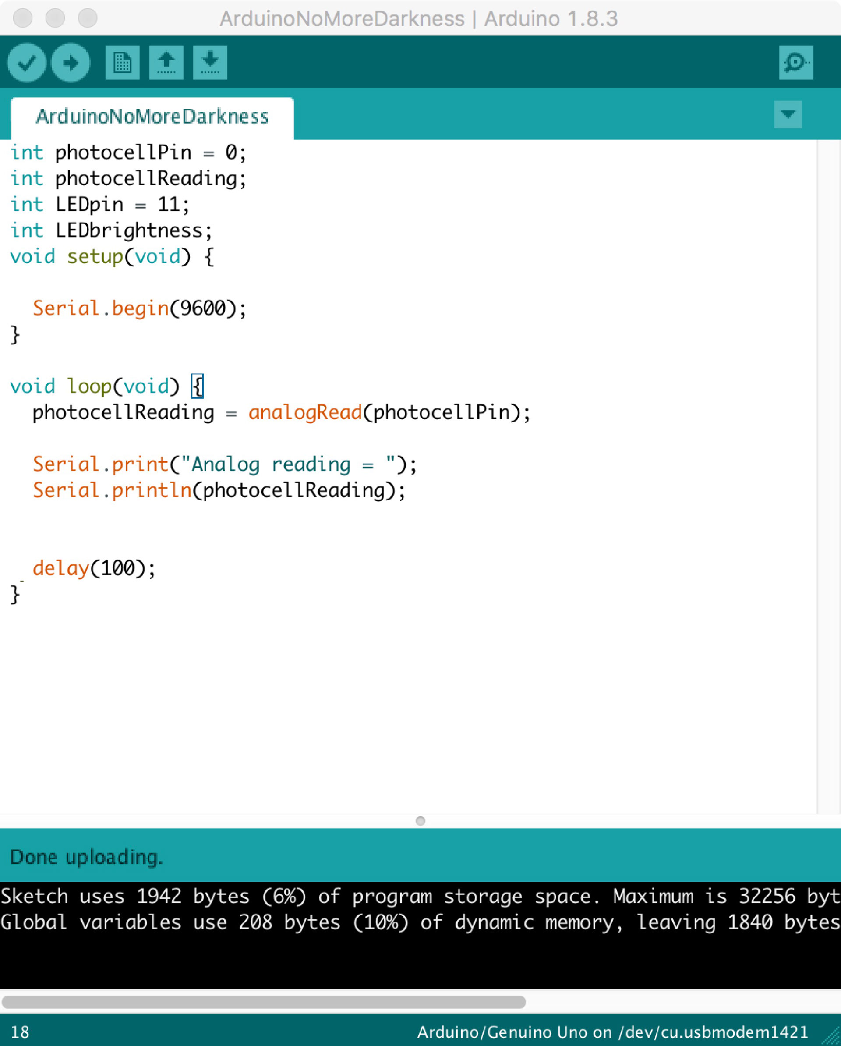Click the closing brace of setup function
The image size is (841, 1046).
15,335
